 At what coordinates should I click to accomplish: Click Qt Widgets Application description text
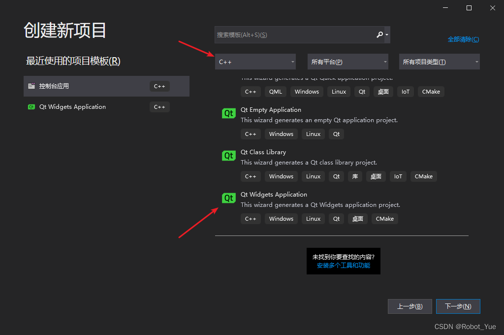[x=320, y=205]
